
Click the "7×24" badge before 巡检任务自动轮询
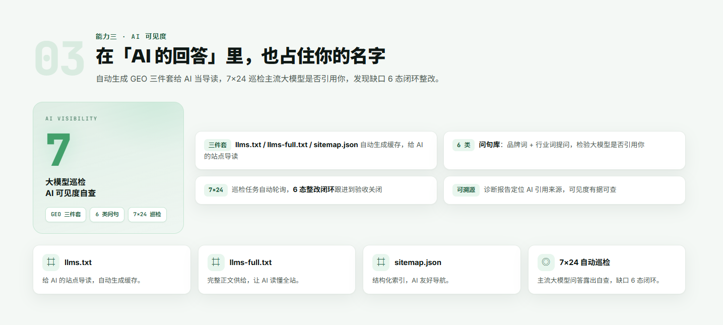point(216,190)
